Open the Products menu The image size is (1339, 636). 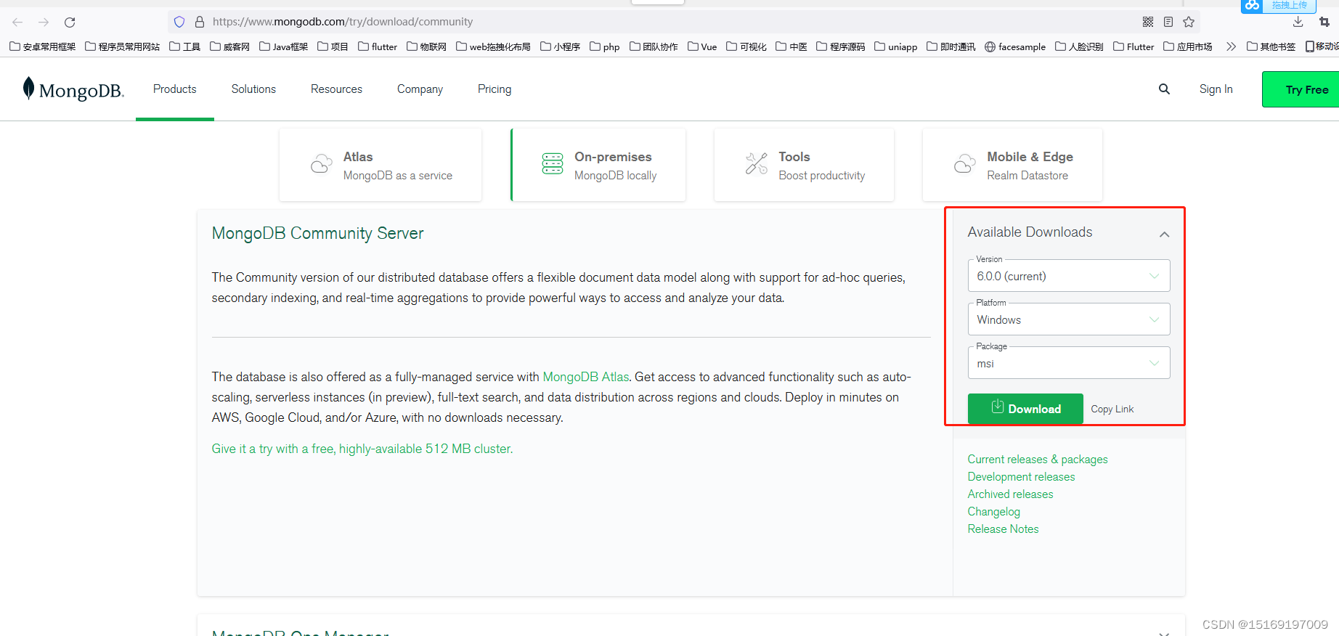pyautogui.click(x=175, y=89)
